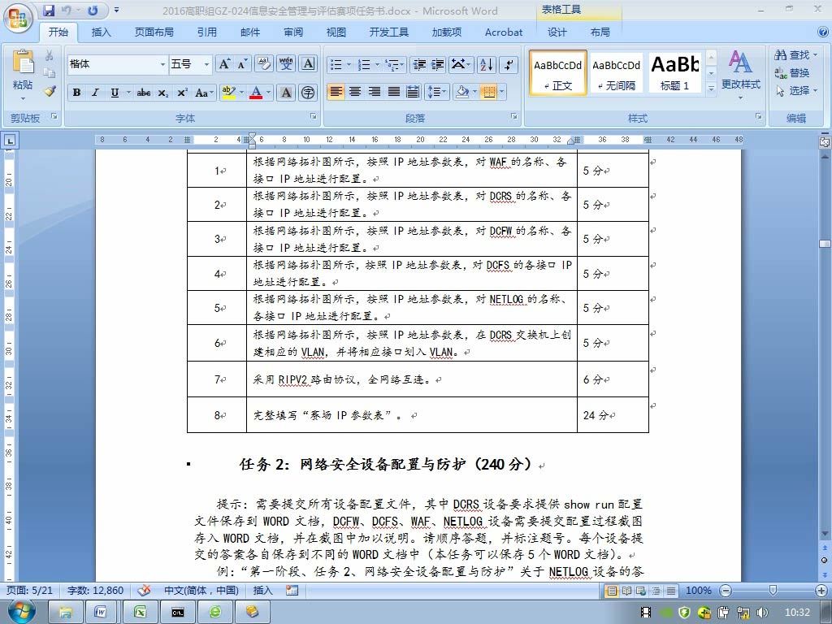Open the Font dialog launcher
This screenshot has height=624, width=832.
click(314, 116)
